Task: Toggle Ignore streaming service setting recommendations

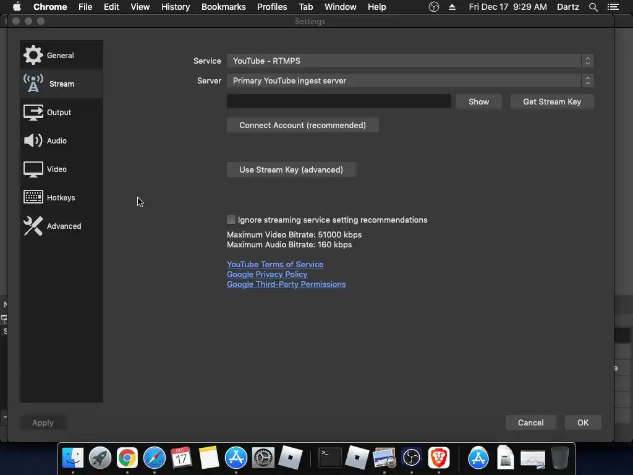Action: point(231,220)
